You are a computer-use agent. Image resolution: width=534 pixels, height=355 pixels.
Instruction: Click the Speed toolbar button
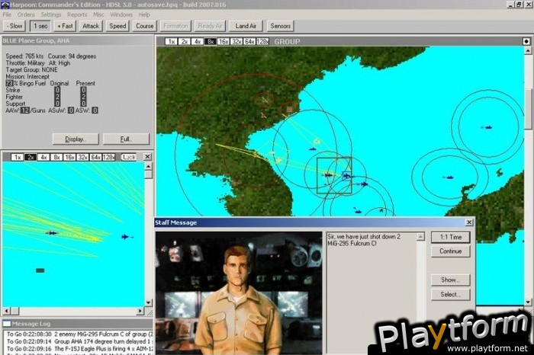pyautogui.click(x=117, y=26)
